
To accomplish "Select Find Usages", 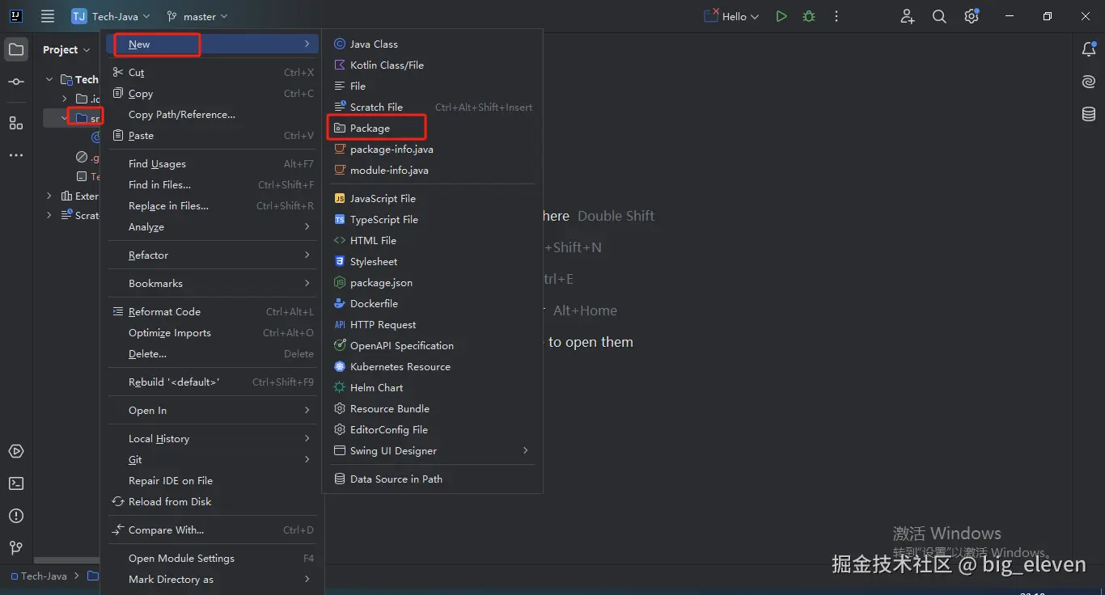I will (213, 163).
